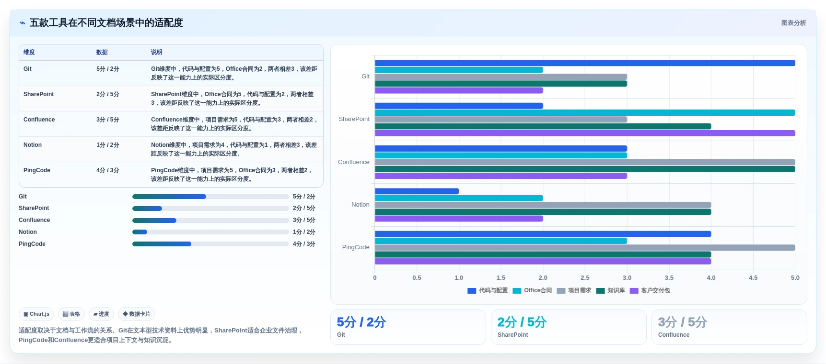Image resolution: width=826 pixels, height=364 pixels.
Task: Toggle 项目需求 legend swatch
Action: pos(561,291)
